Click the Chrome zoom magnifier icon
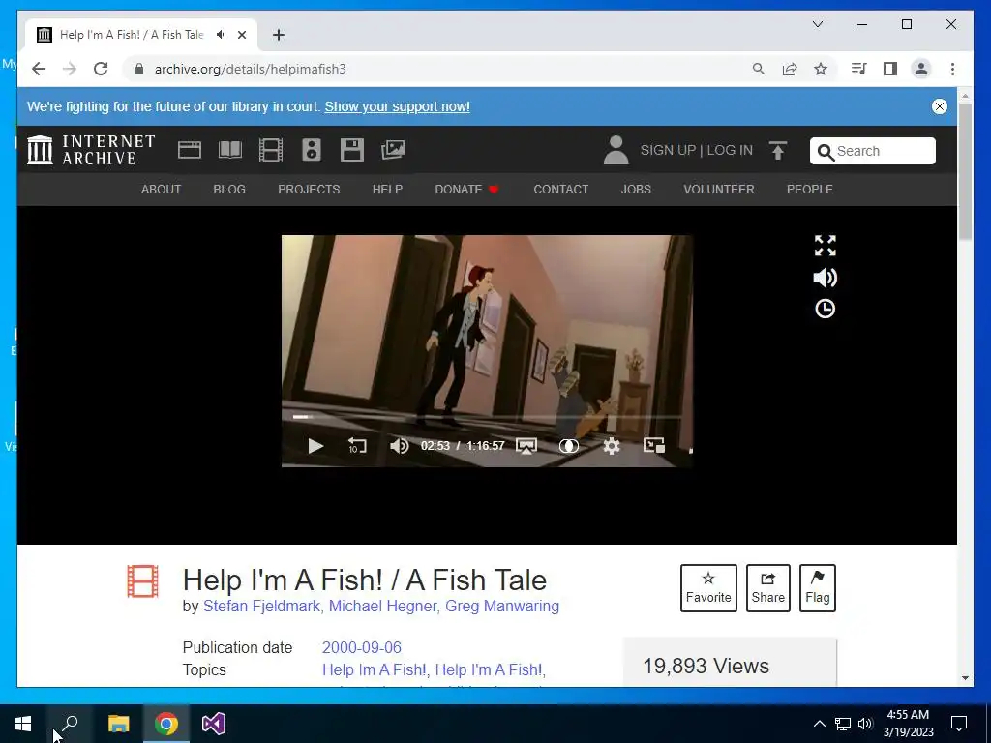The image size is (991, 743). click(x=759, y=69)
